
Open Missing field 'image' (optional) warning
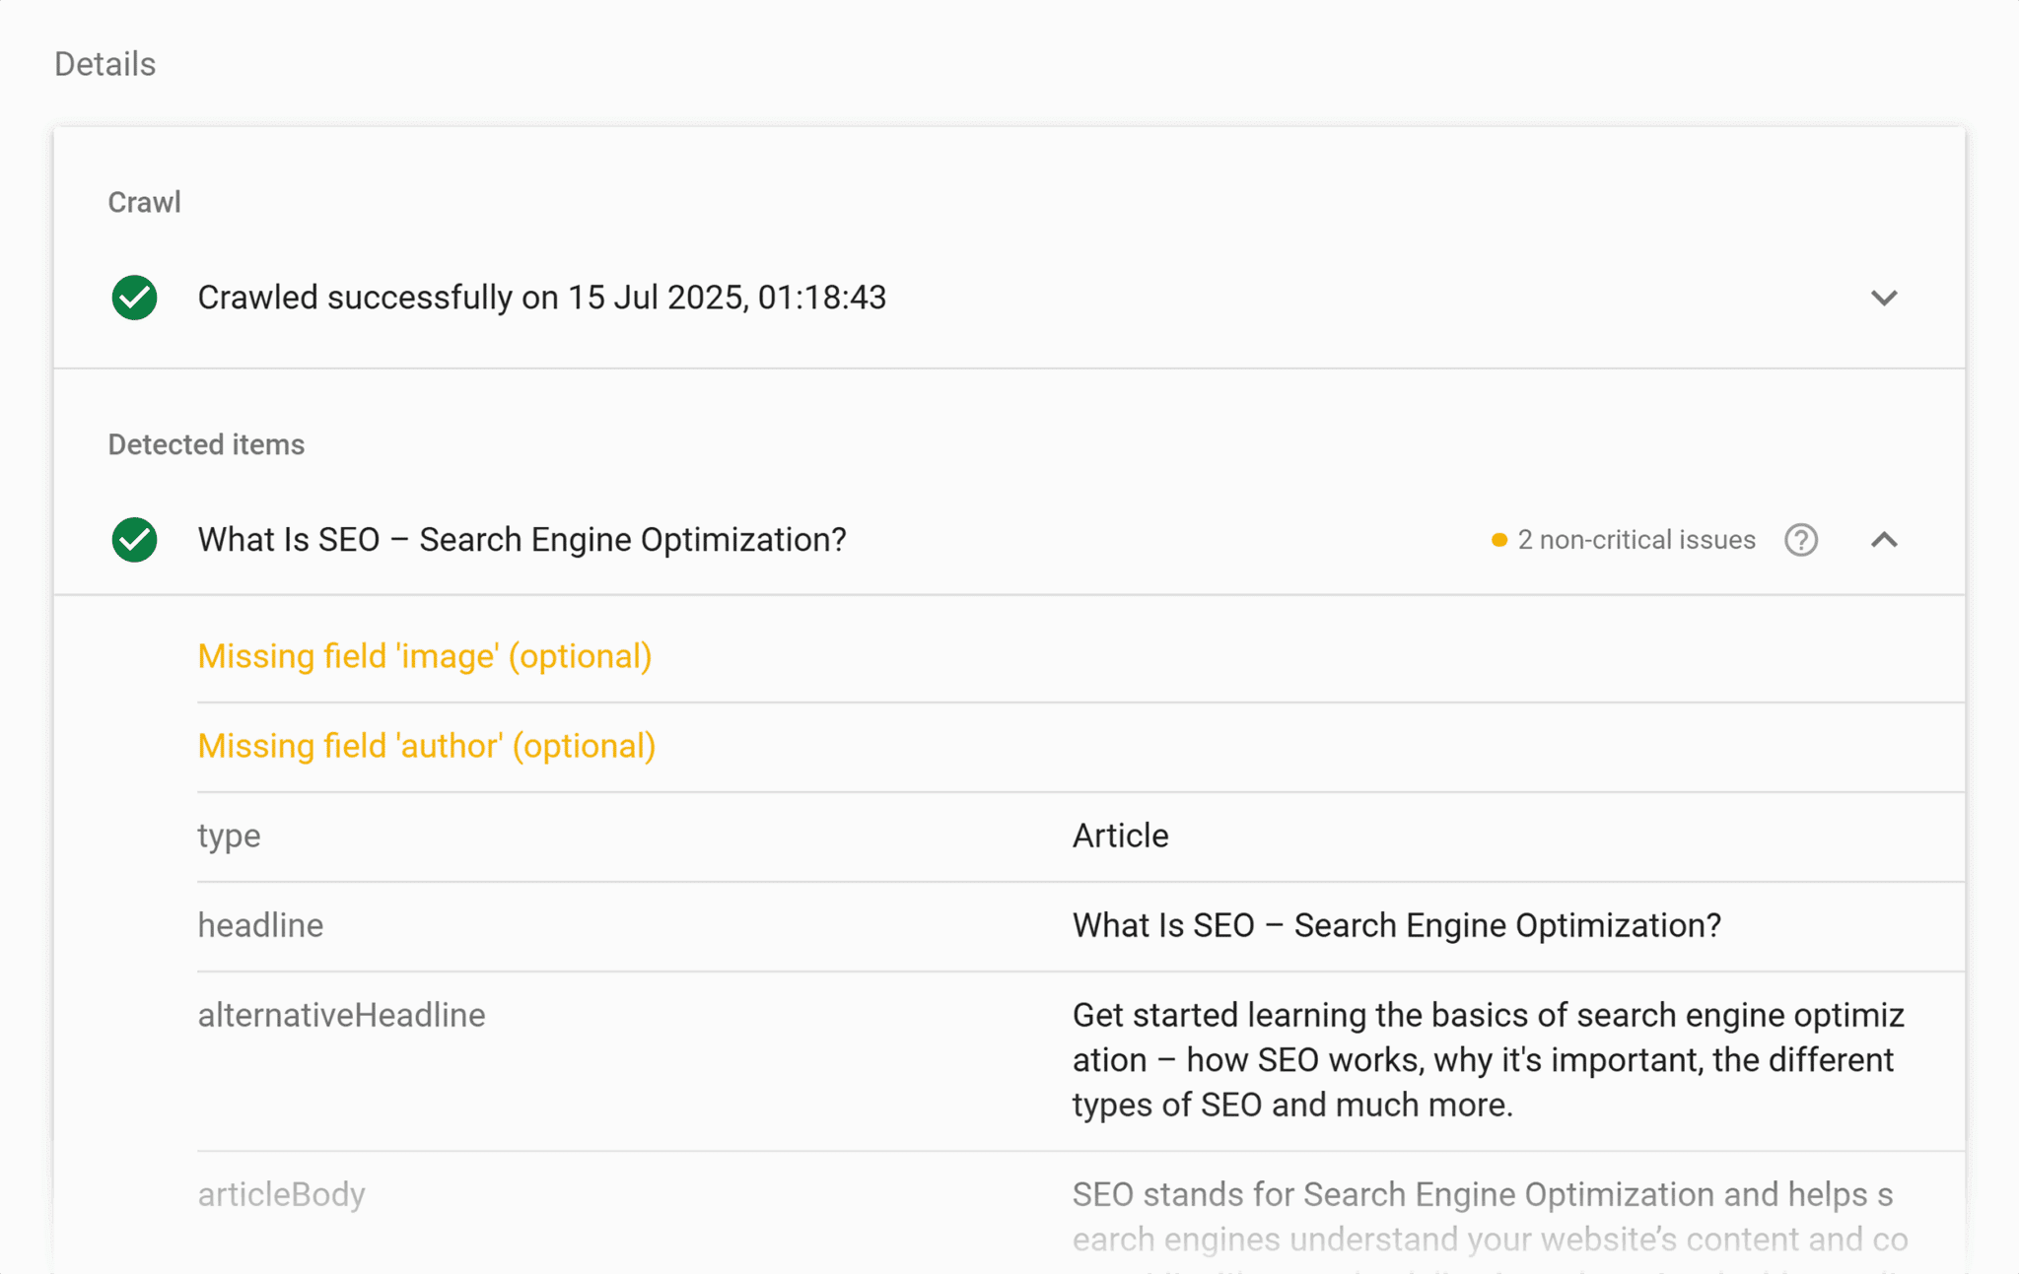tap(425, 656)
